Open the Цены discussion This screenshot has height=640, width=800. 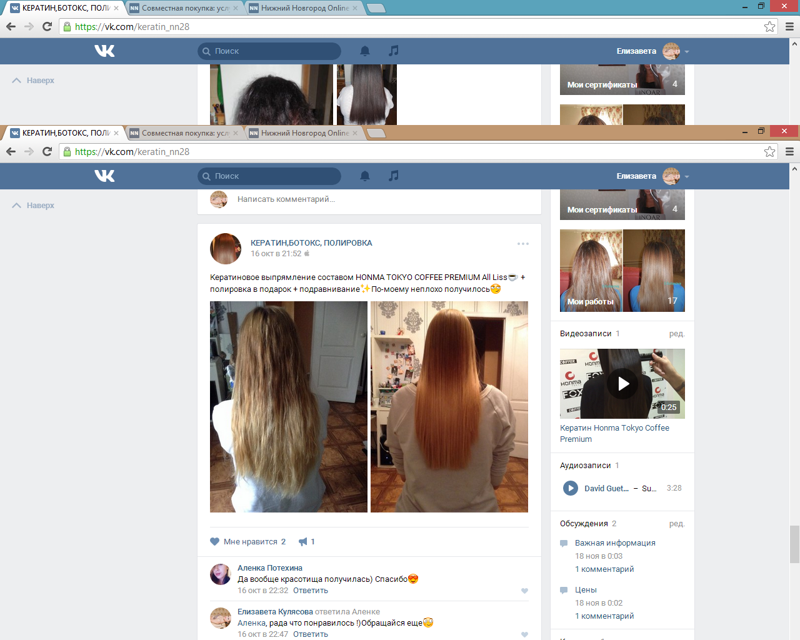pyautogui.click(x=586, y=590)
